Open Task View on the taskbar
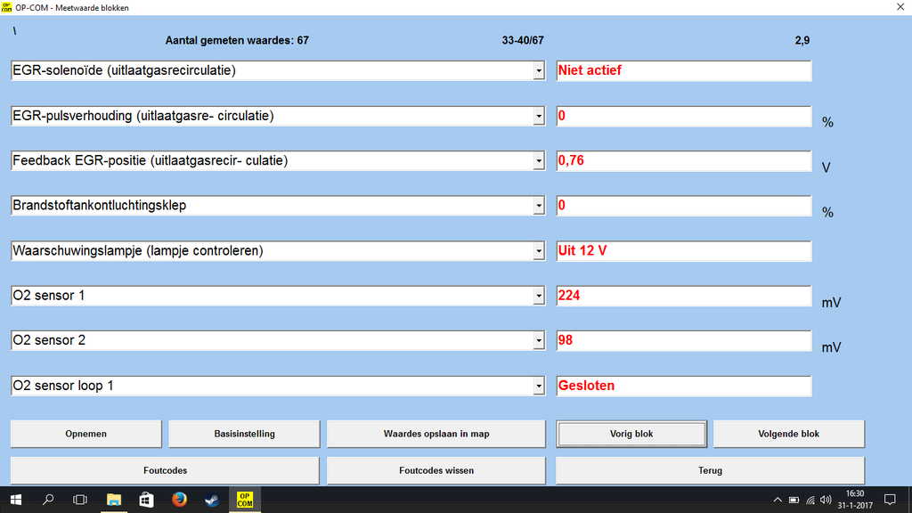The image size is (912, 513). [x=80, y=500]
